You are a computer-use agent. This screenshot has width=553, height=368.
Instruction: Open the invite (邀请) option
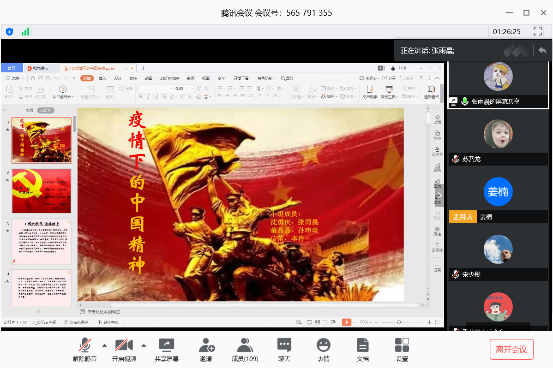point(206,349)
